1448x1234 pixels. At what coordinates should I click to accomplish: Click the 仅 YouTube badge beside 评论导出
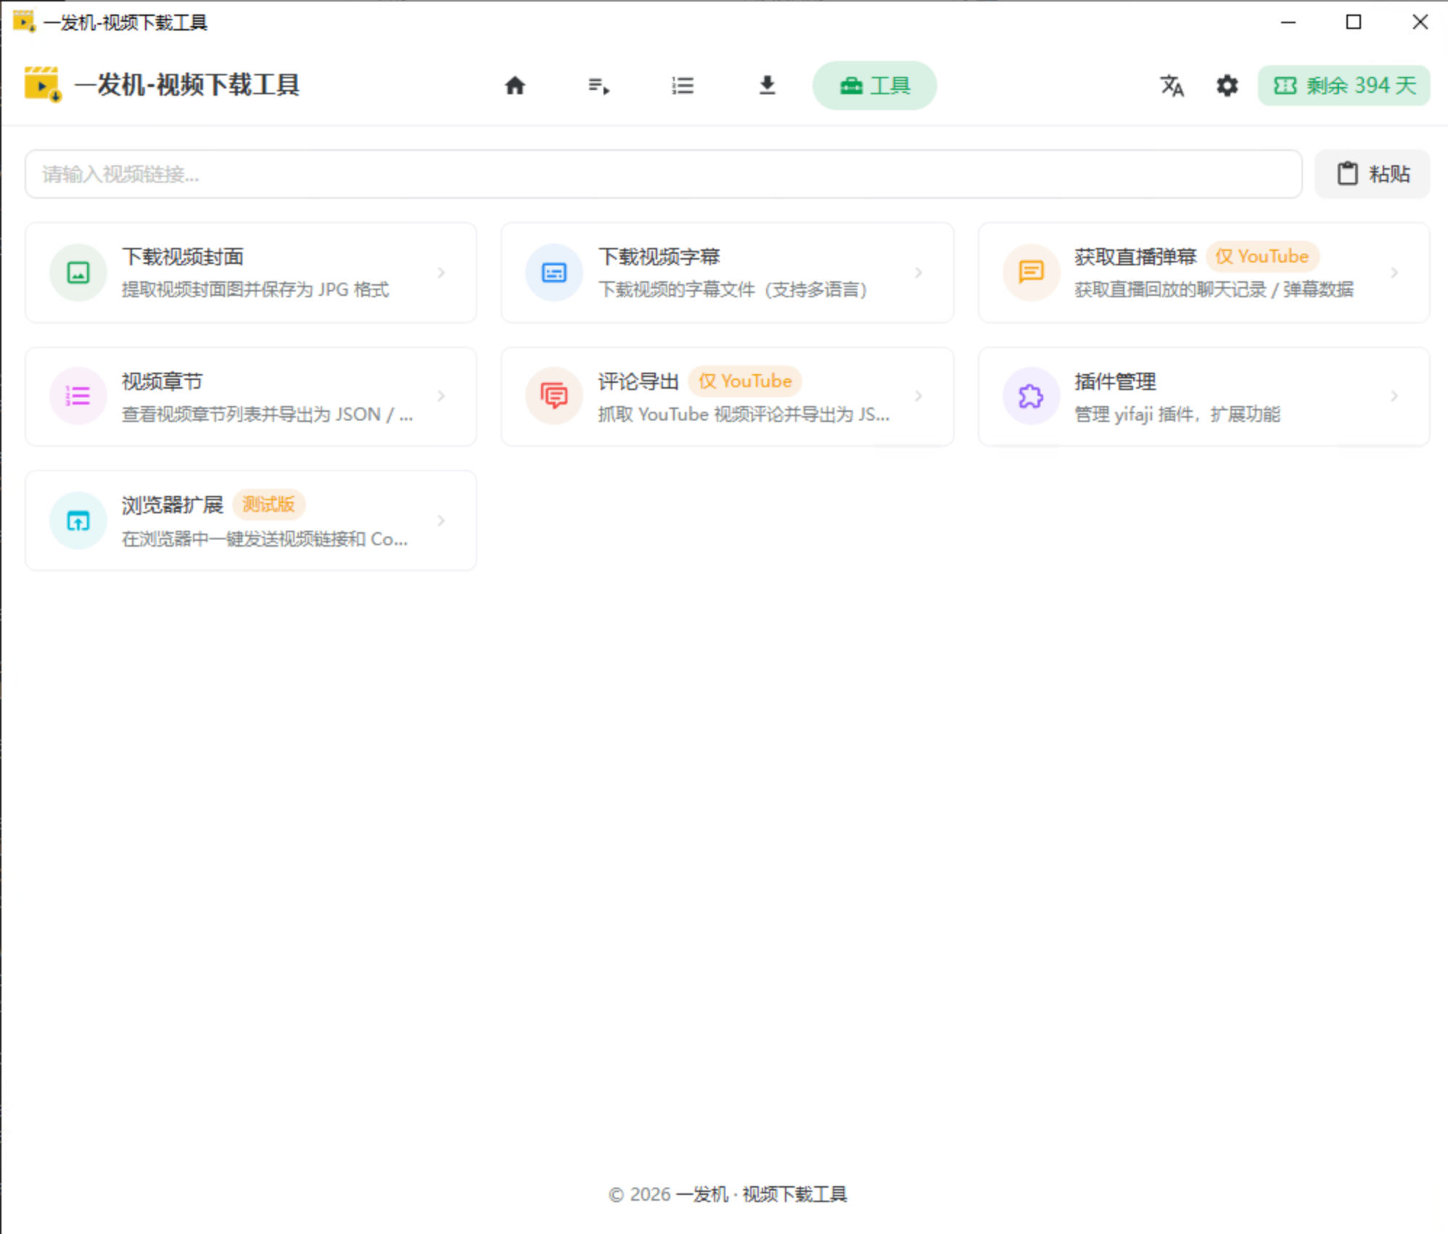[x=745, y=381]
